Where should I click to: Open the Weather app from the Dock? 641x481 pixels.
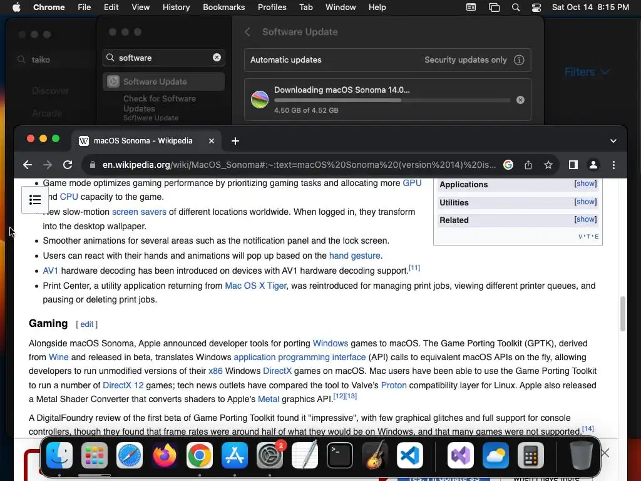tap(496, 455)
